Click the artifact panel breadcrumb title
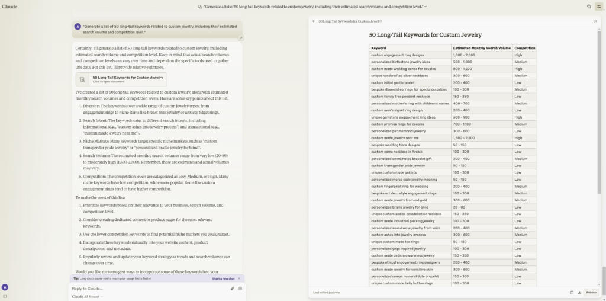This screenshot has height=301, width=606. tap(350, 21)
